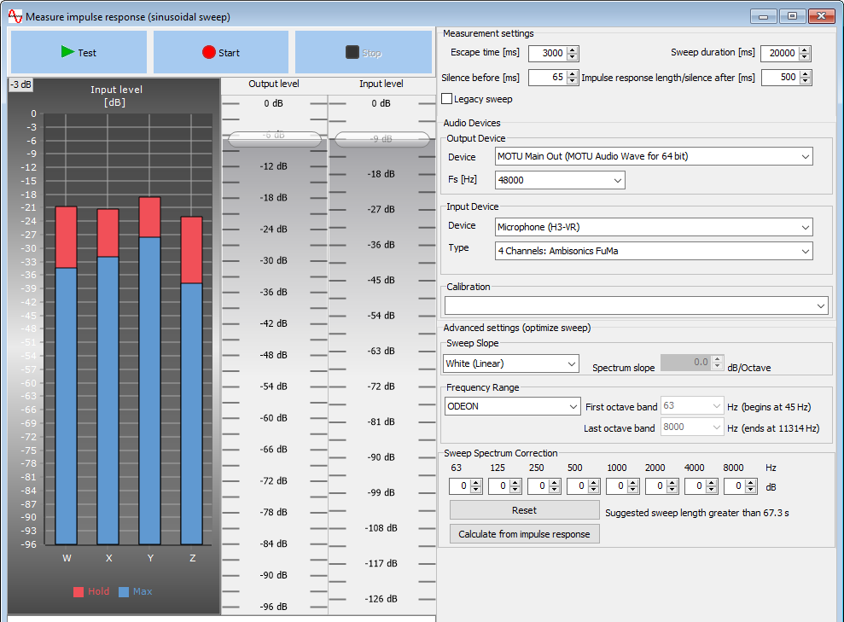The height and width of the screenshot is (622, 844).
Task: Increase Silence before with up arrow
Action: pyautogui.click(x=573, y=74)
